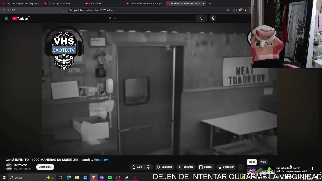
Task: Click the search magnifier button
Action: (202, 18)
